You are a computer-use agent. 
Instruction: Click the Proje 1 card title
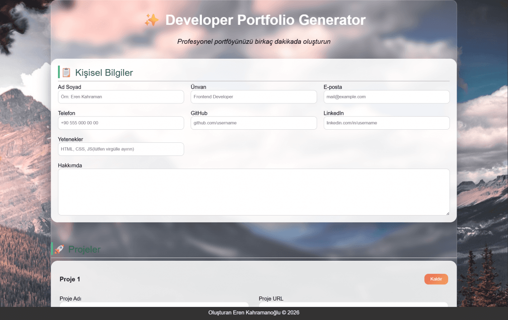70,279
